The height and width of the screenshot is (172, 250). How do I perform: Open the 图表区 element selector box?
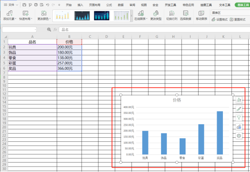(x=231, y=13)
